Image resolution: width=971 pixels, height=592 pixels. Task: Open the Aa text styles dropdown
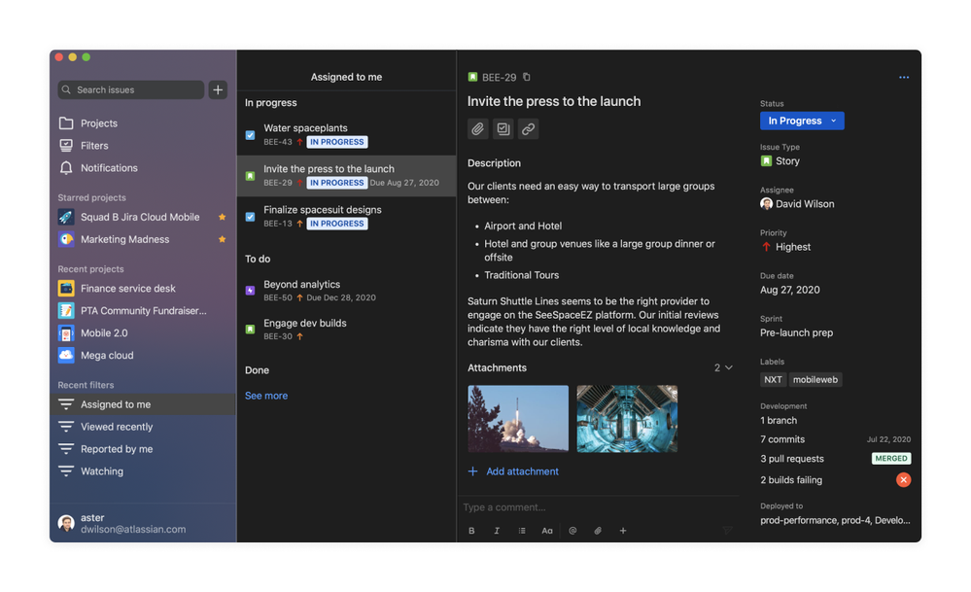547,530
